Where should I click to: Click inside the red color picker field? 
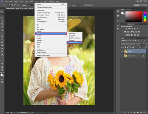(x=134, y=17)
